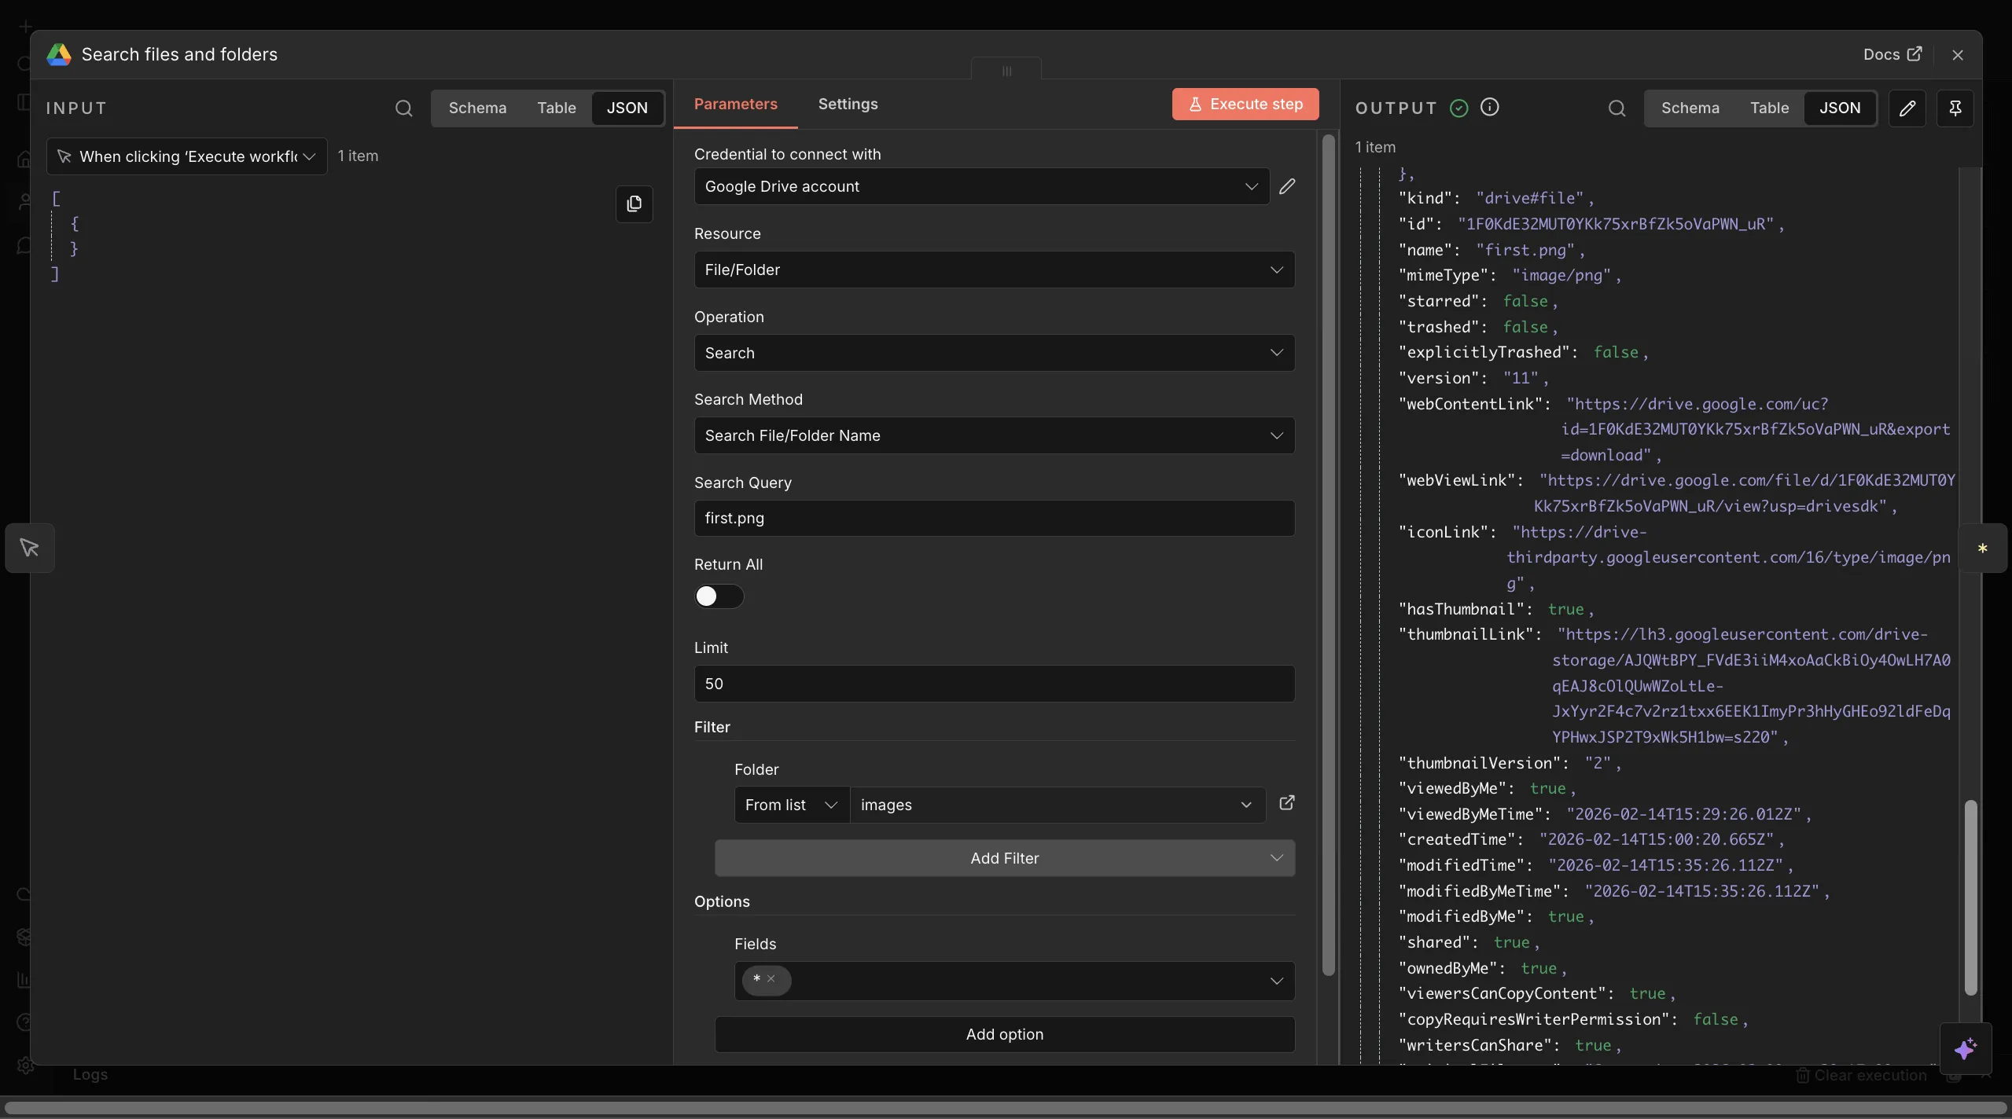This screenshot has width=2012, height=1119.
Task: Open the Folder 'From list' mode dropdown
Action: click(791, 805)
